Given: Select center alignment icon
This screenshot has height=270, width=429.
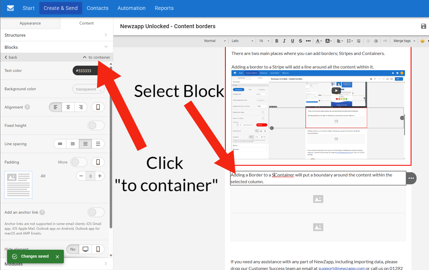Looking at the screenshot, I should coord(68,107).
